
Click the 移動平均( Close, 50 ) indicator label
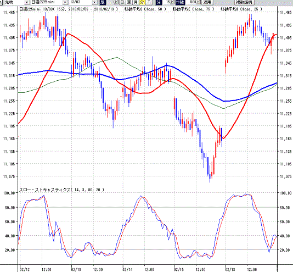(145, 9)
